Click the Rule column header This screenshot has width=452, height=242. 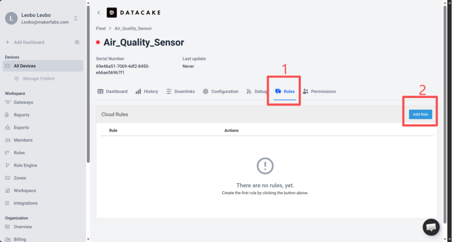[113, 131]
